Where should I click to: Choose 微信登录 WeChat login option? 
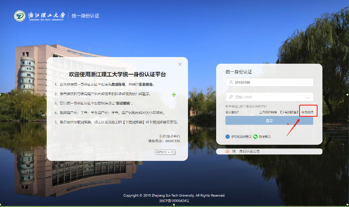pos(264,136)
